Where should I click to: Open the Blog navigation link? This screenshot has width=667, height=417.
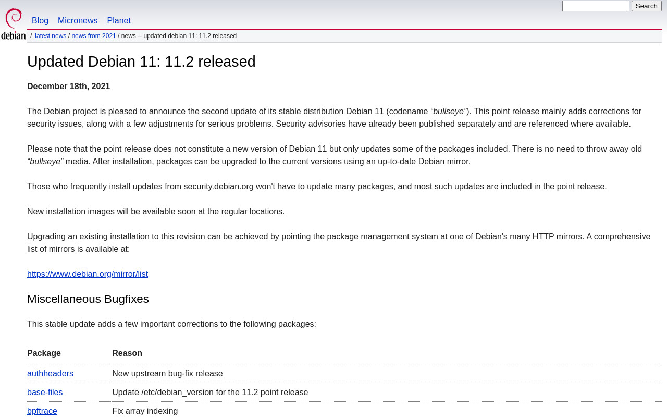40,21
